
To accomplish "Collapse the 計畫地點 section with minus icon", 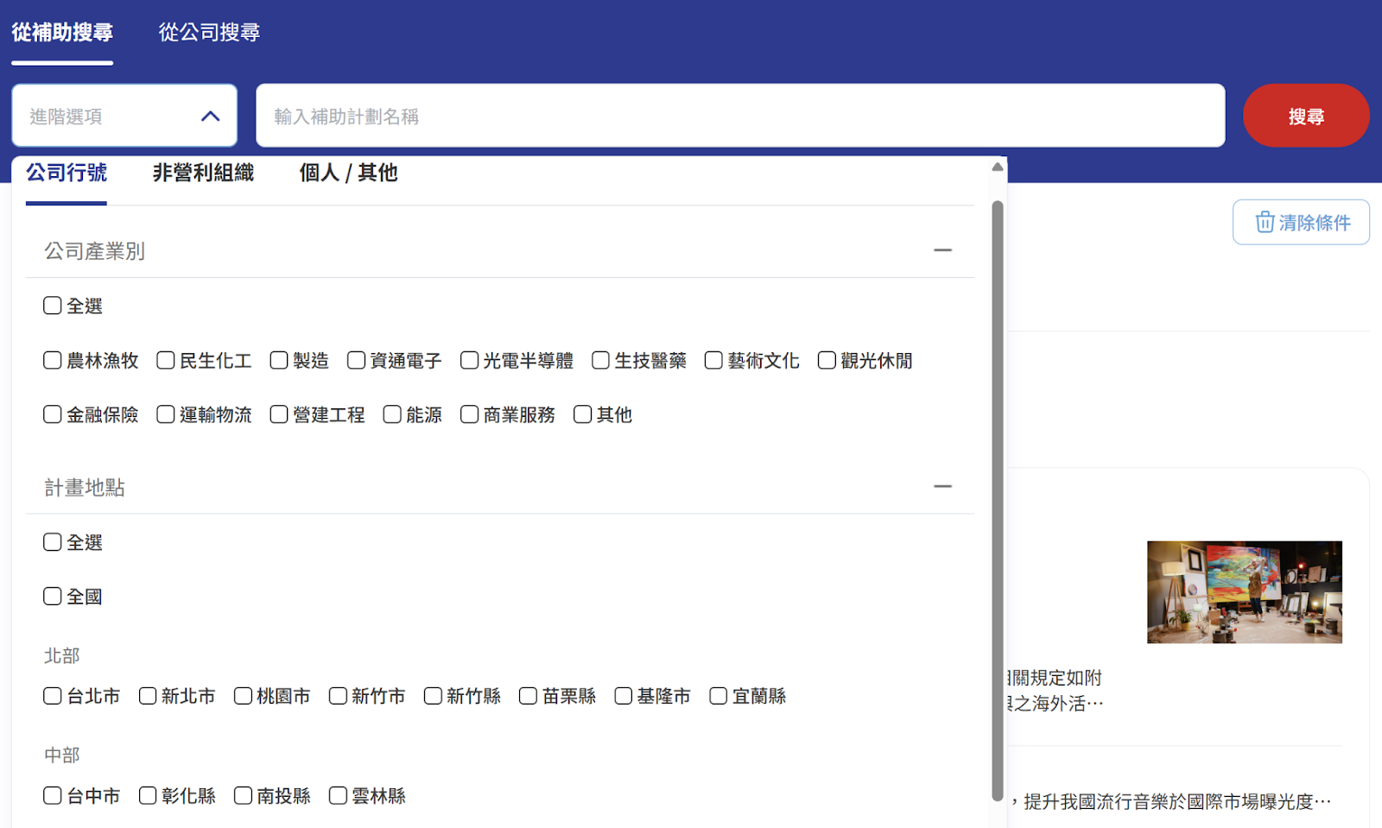I will (x=942, y=487).
